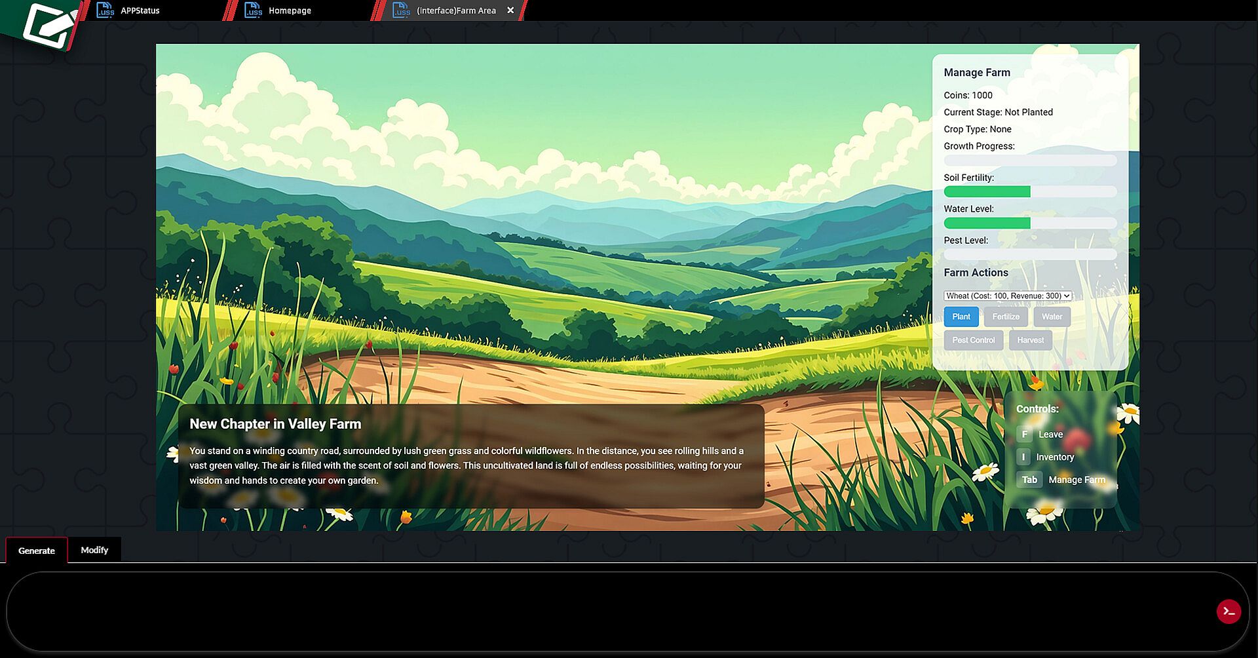Close the (Interface)Farm Area tab
Viewport: 1258px width, 658px height.
(510, 10)
